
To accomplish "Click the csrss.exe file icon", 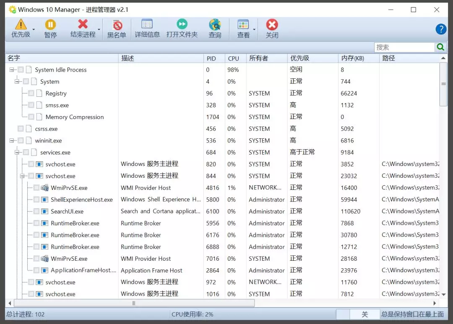I will point(29,129).
